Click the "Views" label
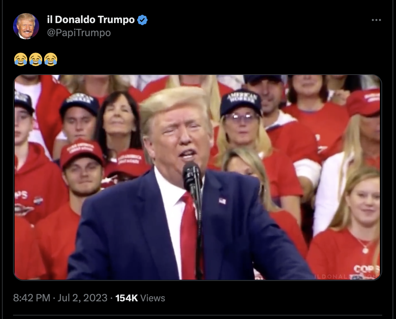This screenshot has width=396, height=319. click(153, 298)
